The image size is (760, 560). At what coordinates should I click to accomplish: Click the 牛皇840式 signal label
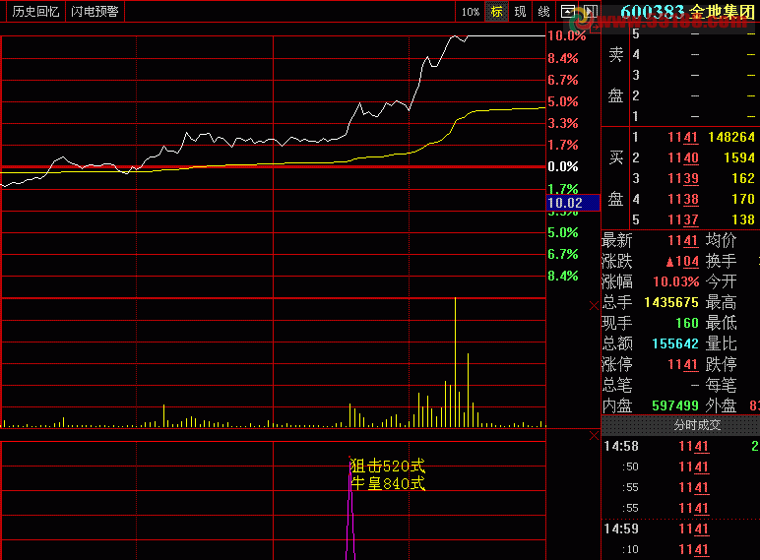click(x=388, y=483)
